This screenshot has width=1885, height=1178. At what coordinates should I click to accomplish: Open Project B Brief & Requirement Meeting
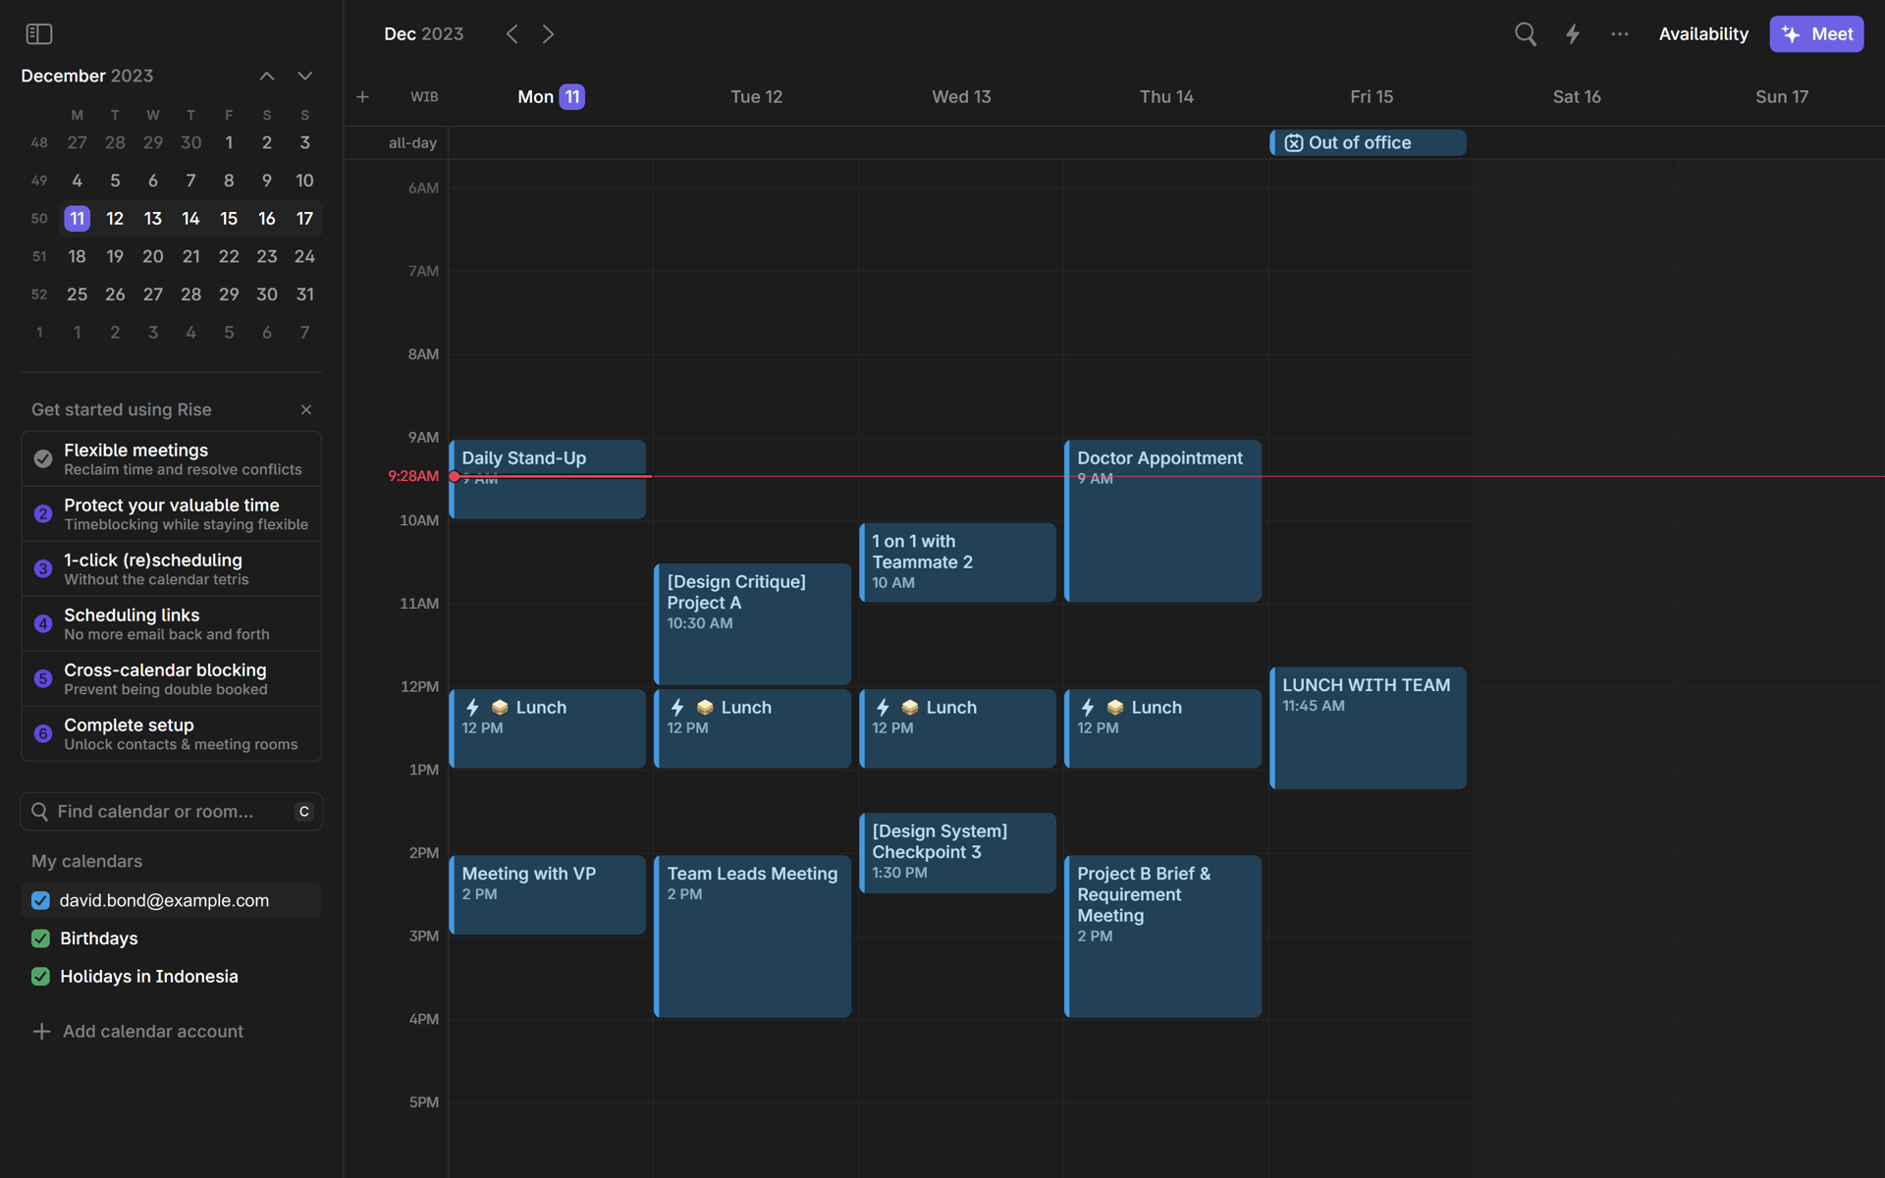pyautogui.click(x=1163, y=937)
